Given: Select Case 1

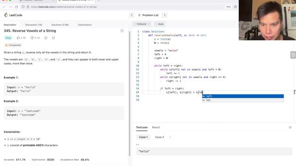Looking at the screenshot, I should click(x=143, y=137).
